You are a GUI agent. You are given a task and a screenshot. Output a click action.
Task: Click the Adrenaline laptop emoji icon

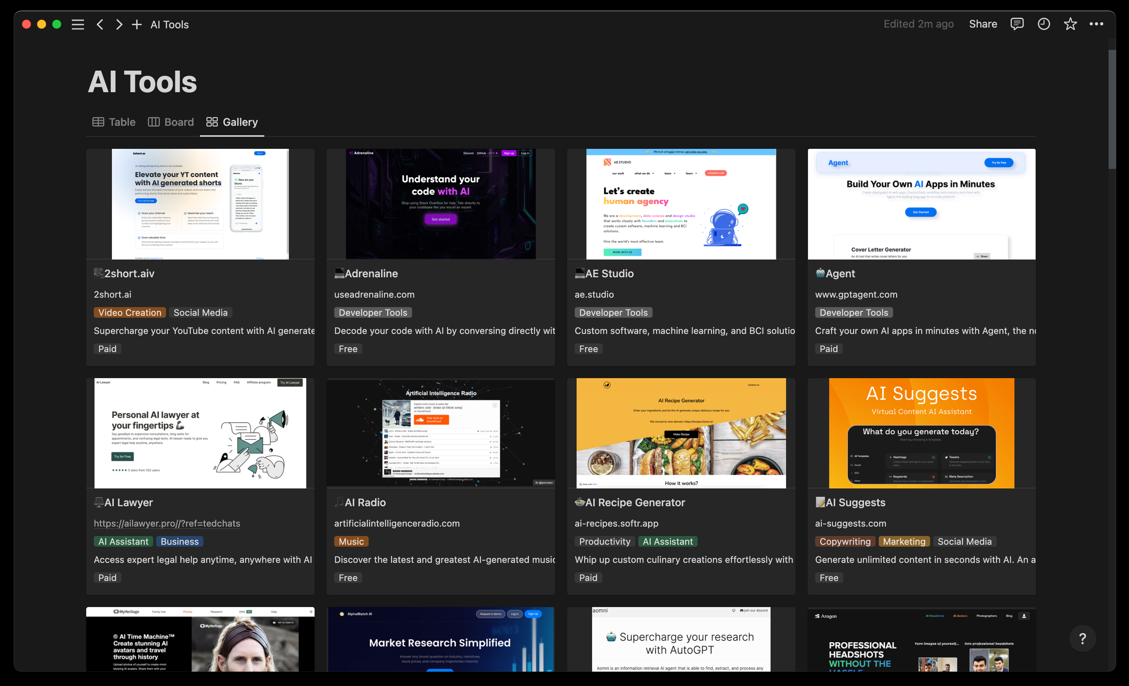340,273
